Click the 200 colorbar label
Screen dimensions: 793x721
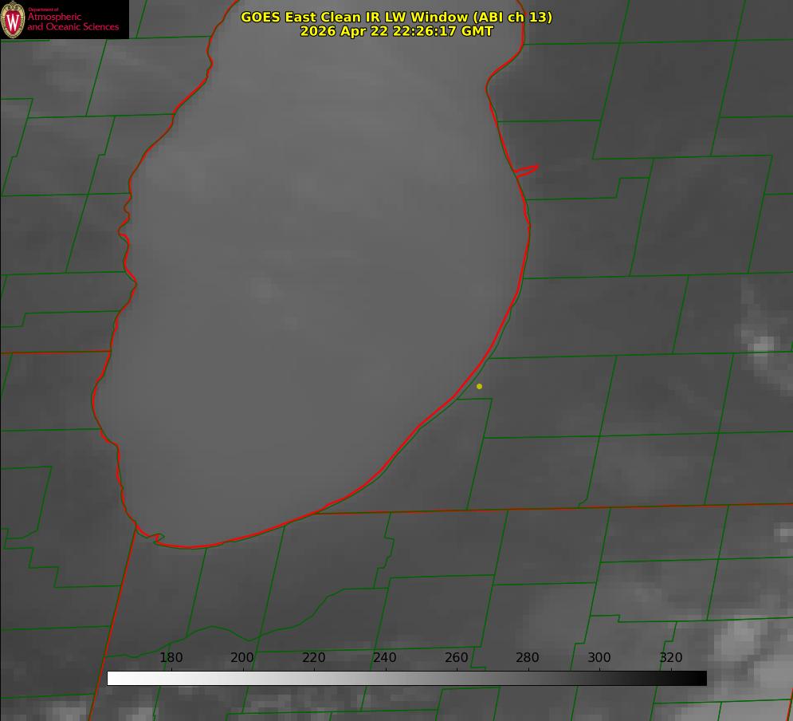point(242,657)
